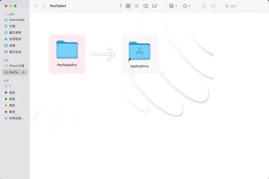269x179 pixels.
Task: Switch to gallery view
Action: 154,6
